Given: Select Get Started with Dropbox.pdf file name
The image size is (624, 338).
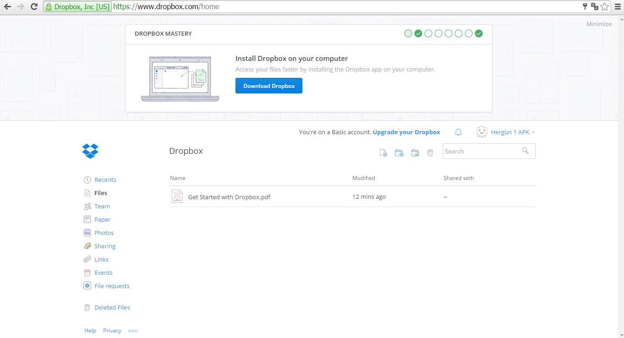Looking at the screenshot, I should [229, 197].
